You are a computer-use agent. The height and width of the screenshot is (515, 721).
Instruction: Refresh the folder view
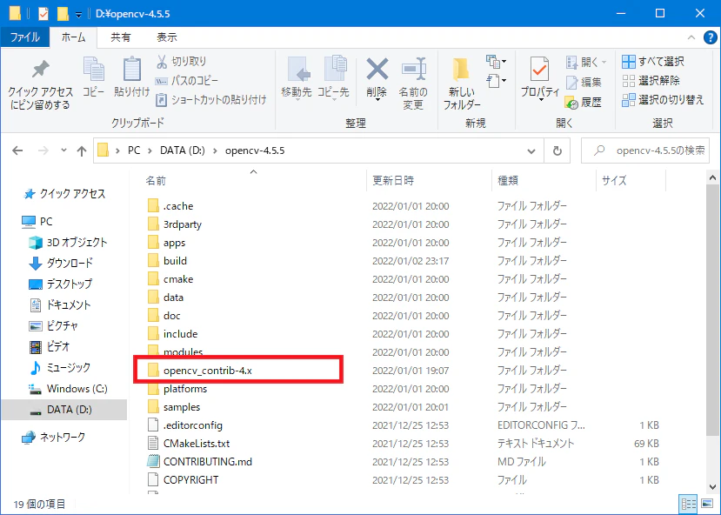557,150
